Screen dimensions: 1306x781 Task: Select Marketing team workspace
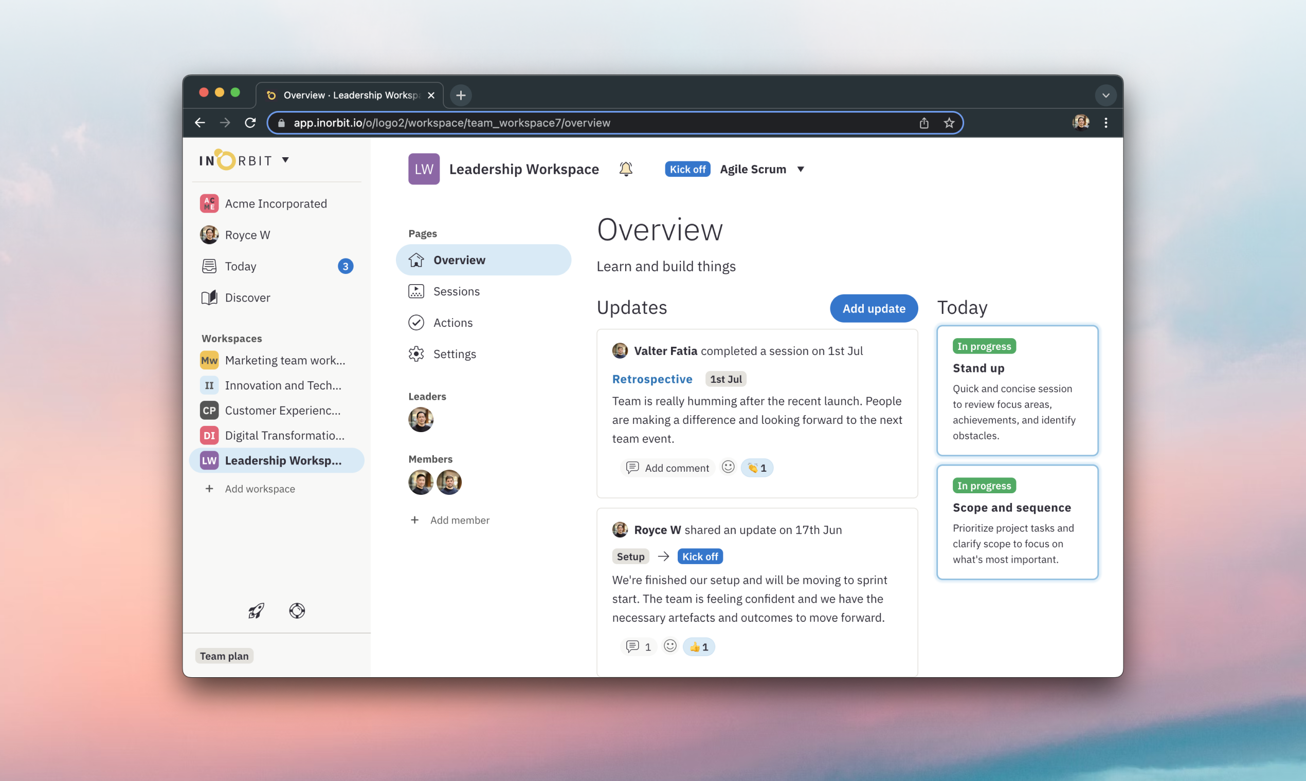(276, 361)
